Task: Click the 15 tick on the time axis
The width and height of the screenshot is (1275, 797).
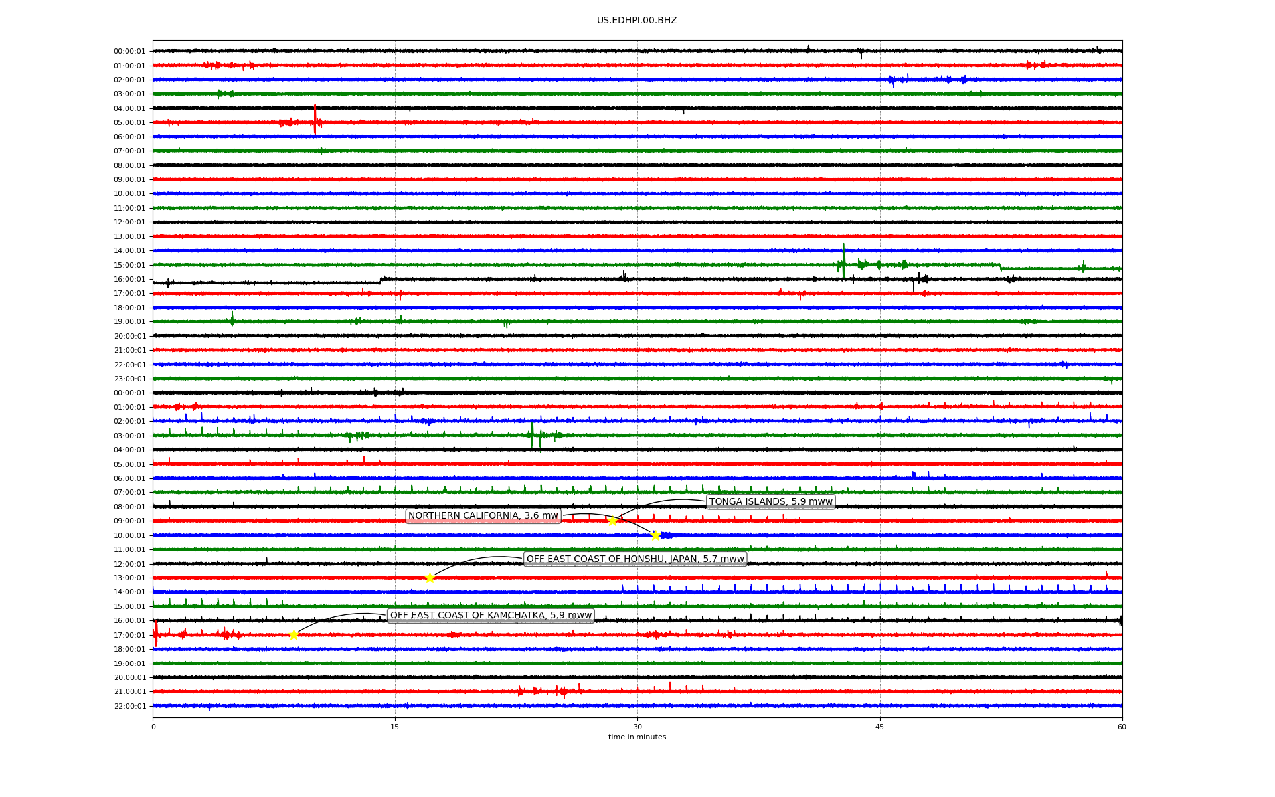Action: coord(395,727)
